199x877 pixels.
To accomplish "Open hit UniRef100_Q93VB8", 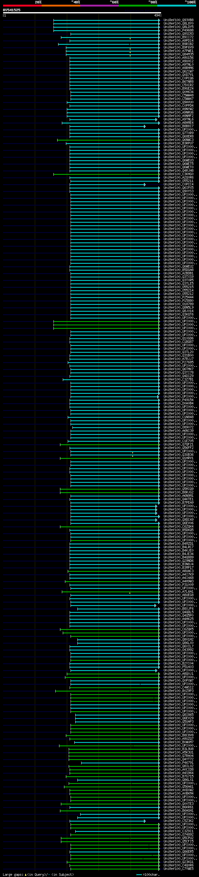I will pos(178,20).
